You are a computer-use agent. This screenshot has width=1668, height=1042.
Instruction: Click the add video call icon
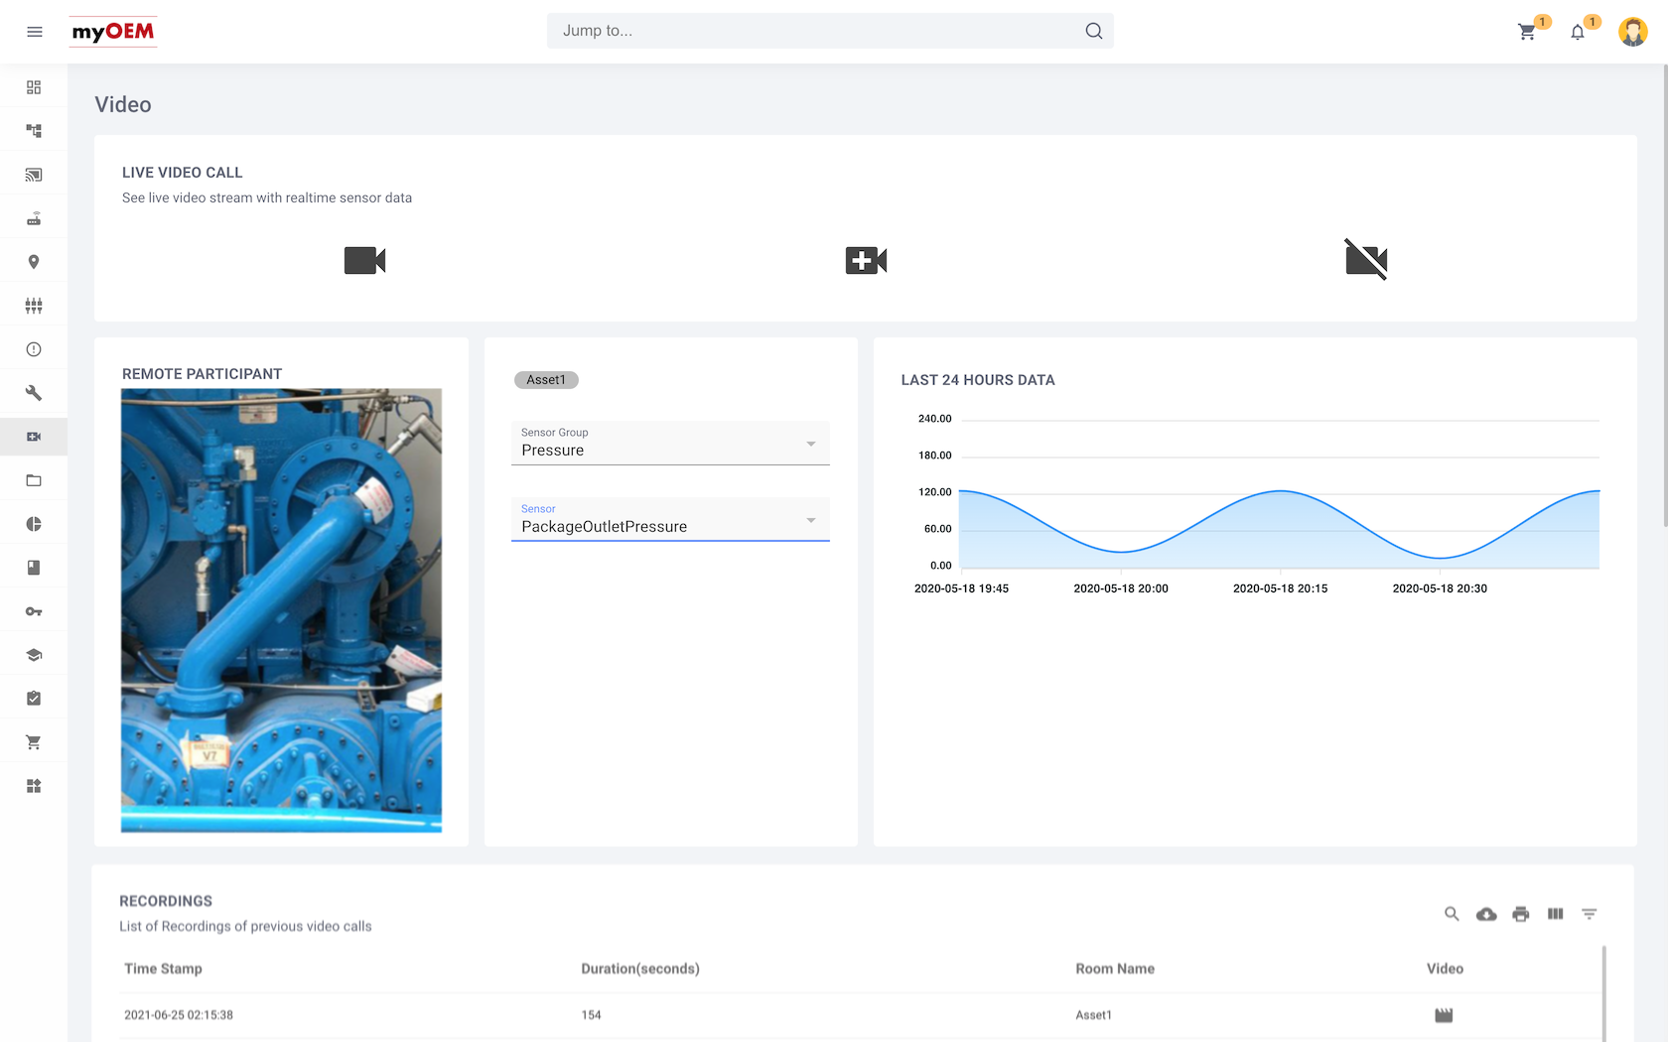[x=866, y=260]
